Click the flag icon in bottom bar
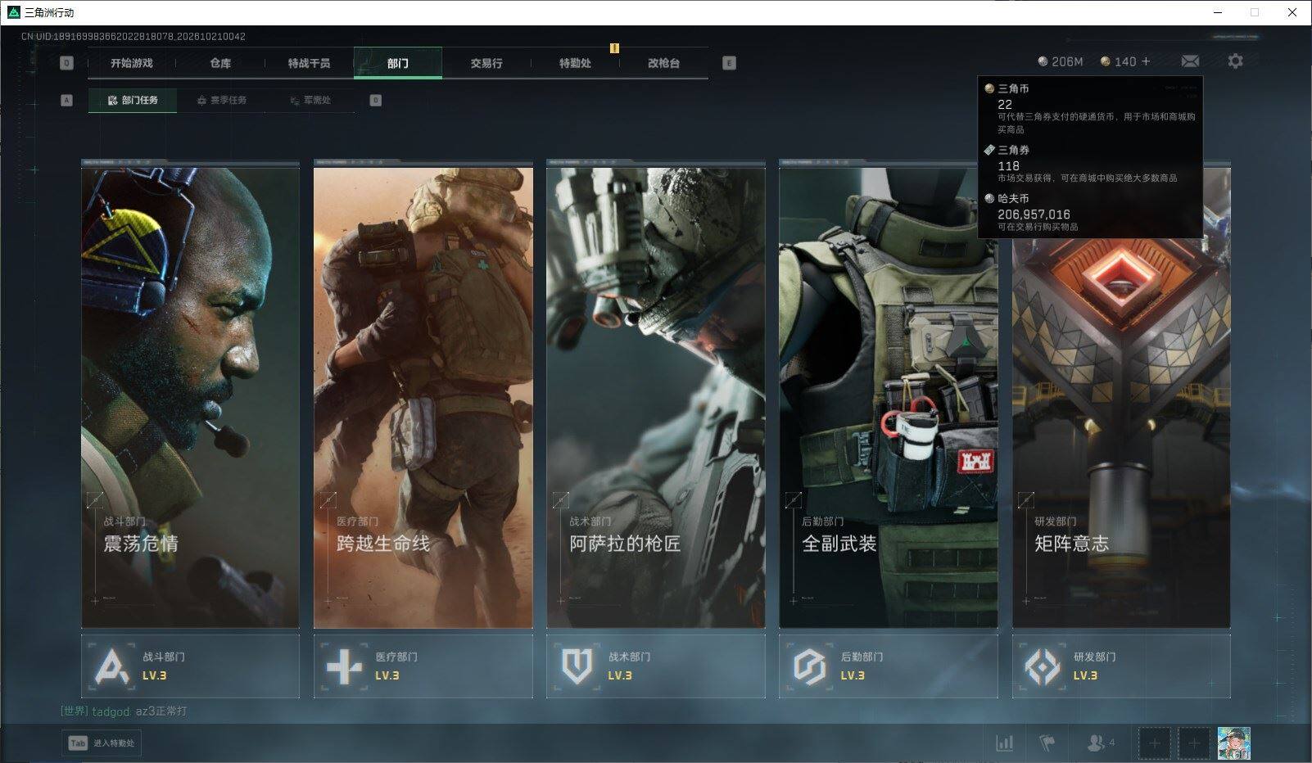 [x=1047, y=743]
